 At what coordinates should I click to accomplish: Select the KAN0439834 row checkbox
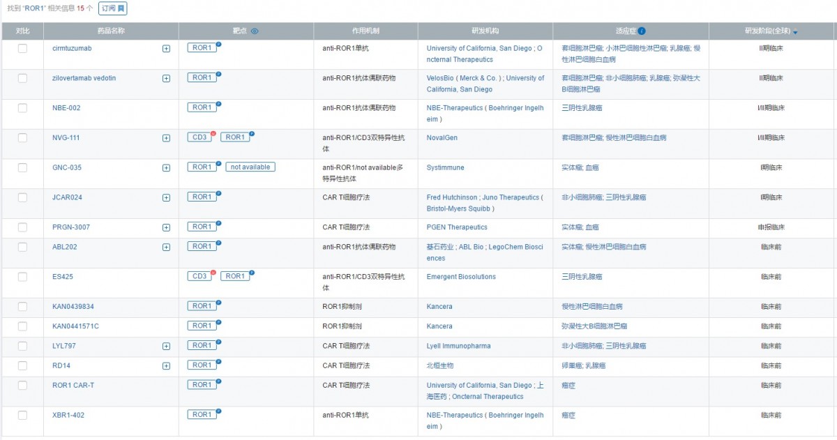[x=22, y=306]
